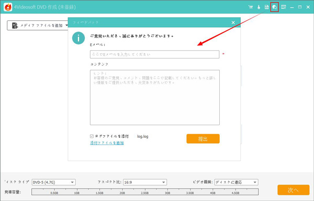This screenshot has width=314, height=201.
Task: Open the ビデオ画質 dropdown
Action: coord(237,182)
